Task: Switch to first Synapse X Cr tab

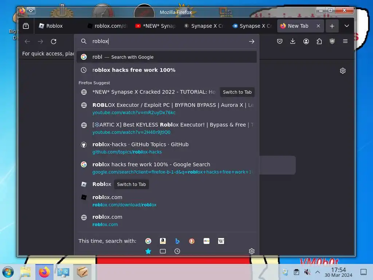Action: click(x=204, y=26)
